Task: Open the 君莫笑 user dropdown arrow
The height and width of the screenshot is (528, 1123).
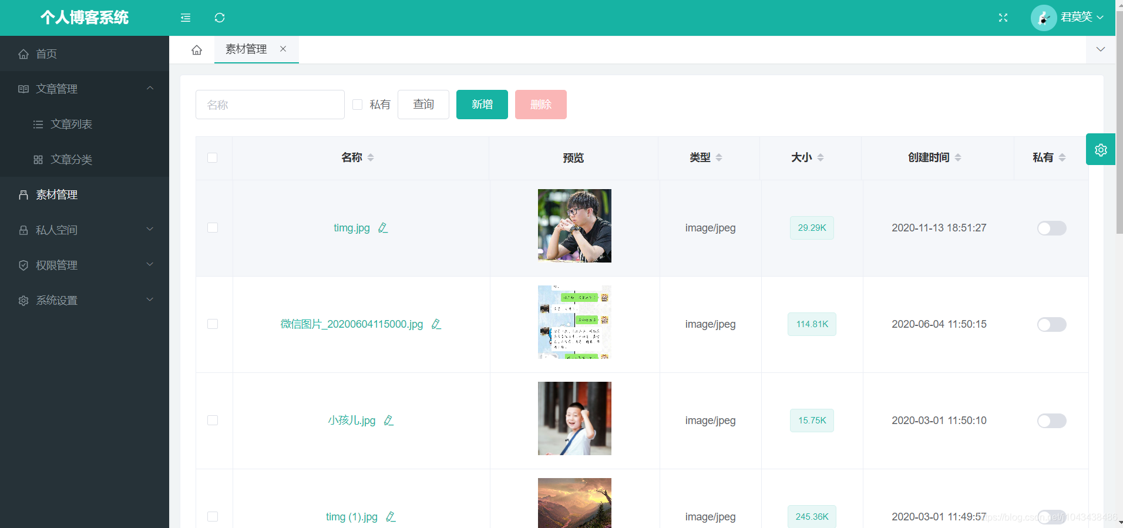Action: (x=1100, y=18)
